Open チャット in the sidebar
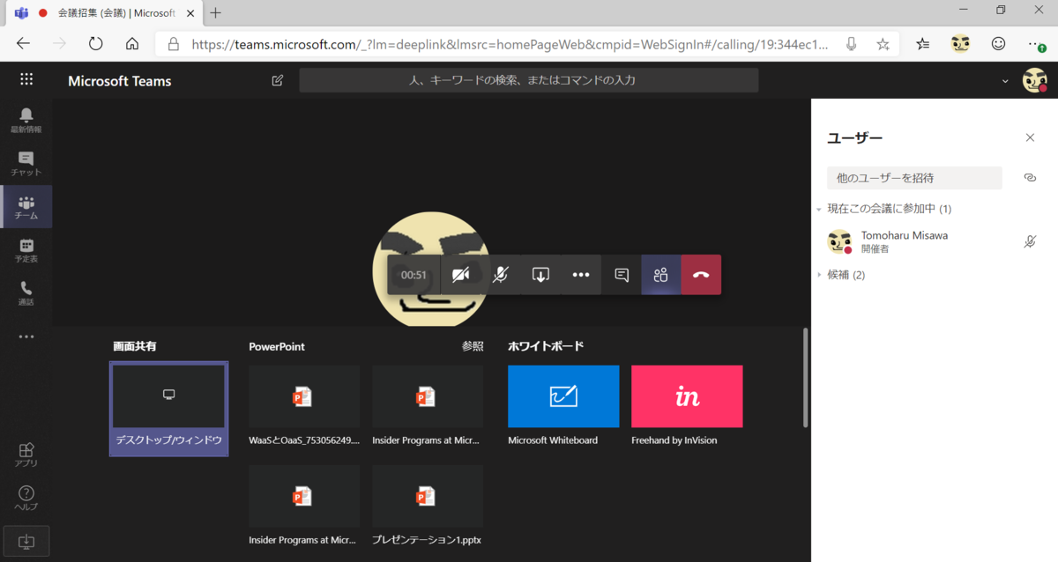Screen dimensions: 1058x562 pos(26,163)
